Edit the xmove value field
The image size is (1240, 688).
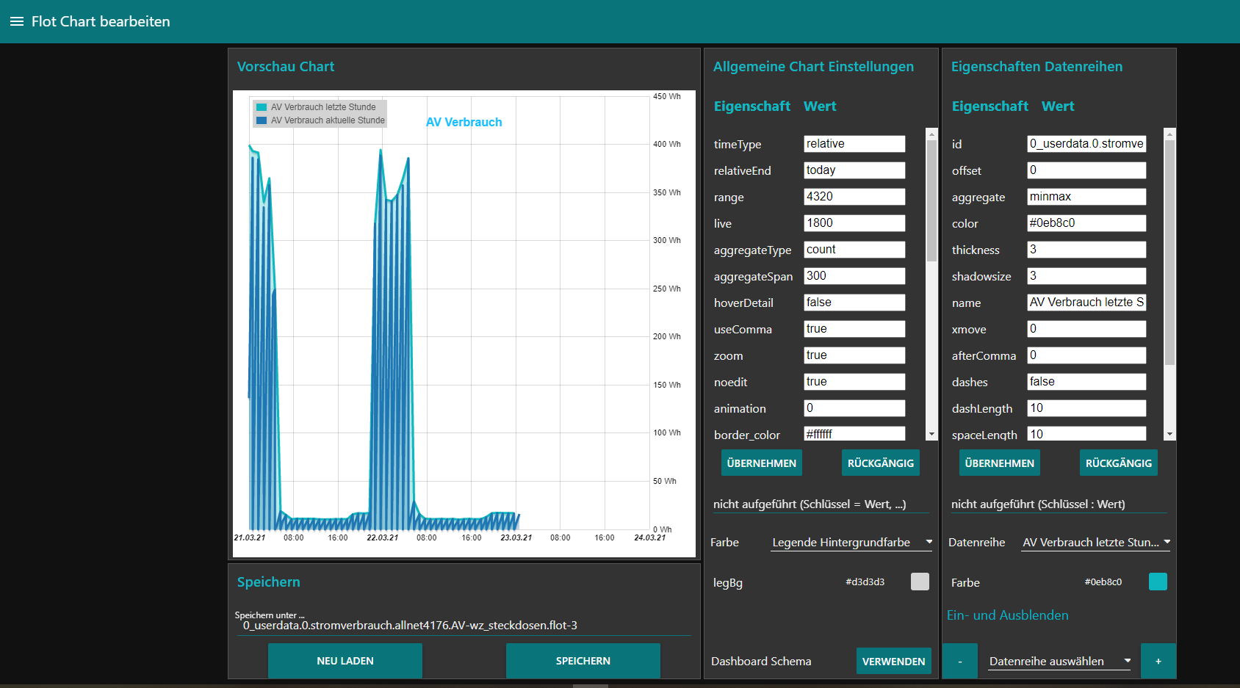[x=1086, y=329]
